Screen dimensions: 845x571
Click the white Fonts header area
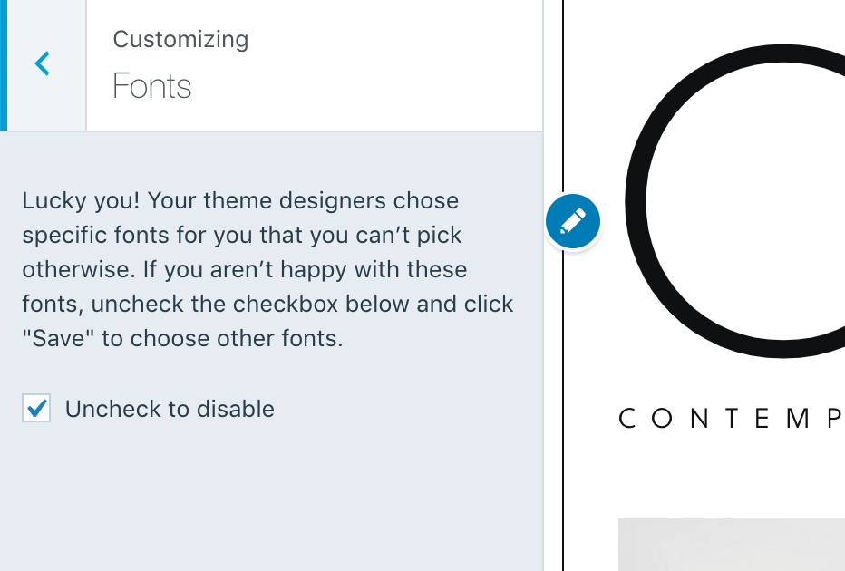pyautogui.click(x=315, y=65)
